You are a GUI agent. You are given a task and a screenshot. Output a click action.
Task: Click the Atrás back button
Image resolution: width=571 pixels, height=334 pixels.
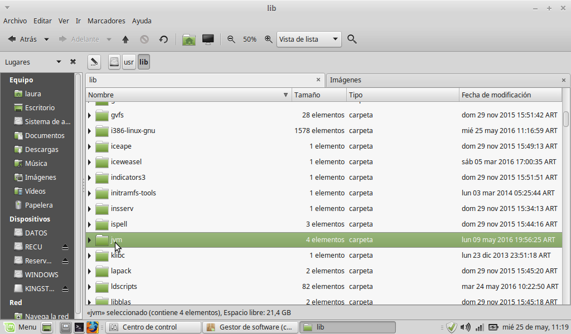pos(23,40)
